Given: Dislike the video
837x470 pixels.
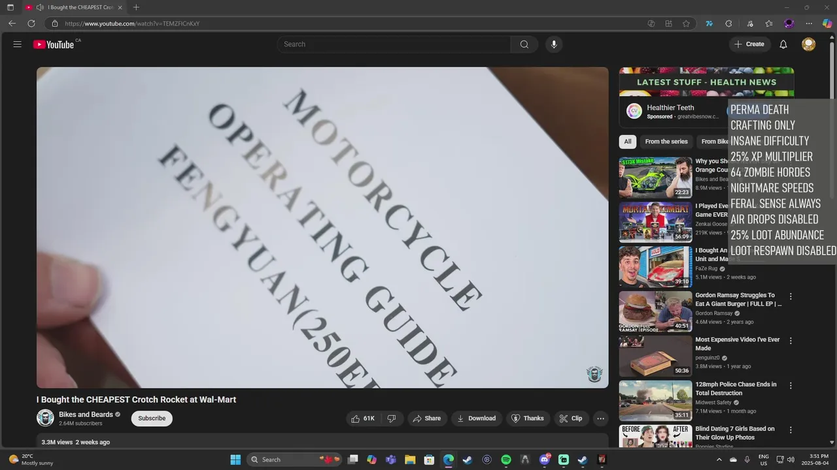Looking at the screenshot, I should [392, 418].
